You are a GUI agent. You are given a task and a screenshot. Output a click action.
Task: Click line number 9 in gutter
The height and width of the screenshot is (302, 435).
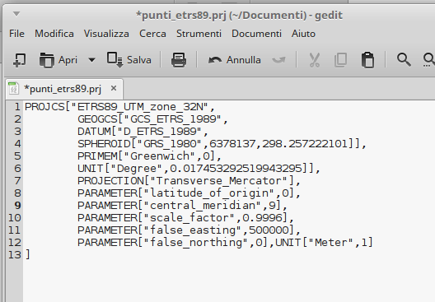tap(17, 206)
